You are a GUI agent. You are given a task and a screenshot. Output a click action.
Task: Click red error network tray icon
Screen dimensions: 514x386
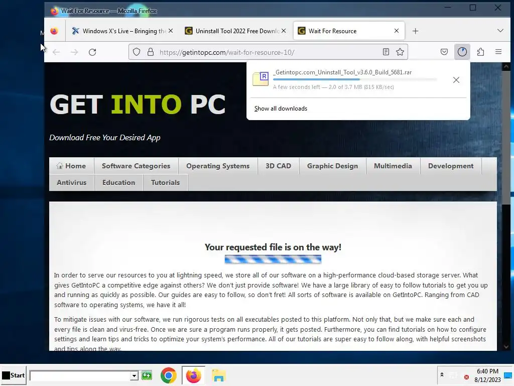click(466, 377)
